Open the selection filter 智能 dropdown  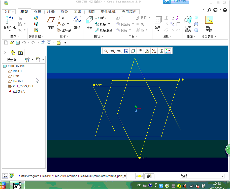tap(222, 176)
